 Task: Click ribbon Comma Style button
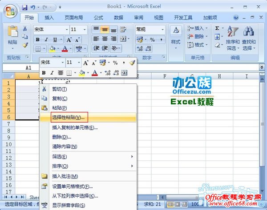tap(161, 40)
